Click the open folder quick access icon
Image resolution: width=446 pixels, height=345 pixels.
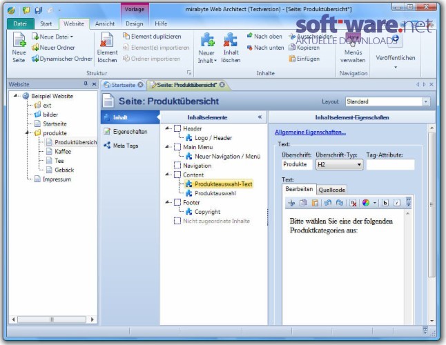pyautogui.click(x=26, y=10)
